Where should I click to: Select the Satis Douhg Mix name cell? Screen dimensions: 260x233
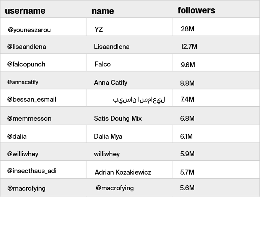point(118,118)
